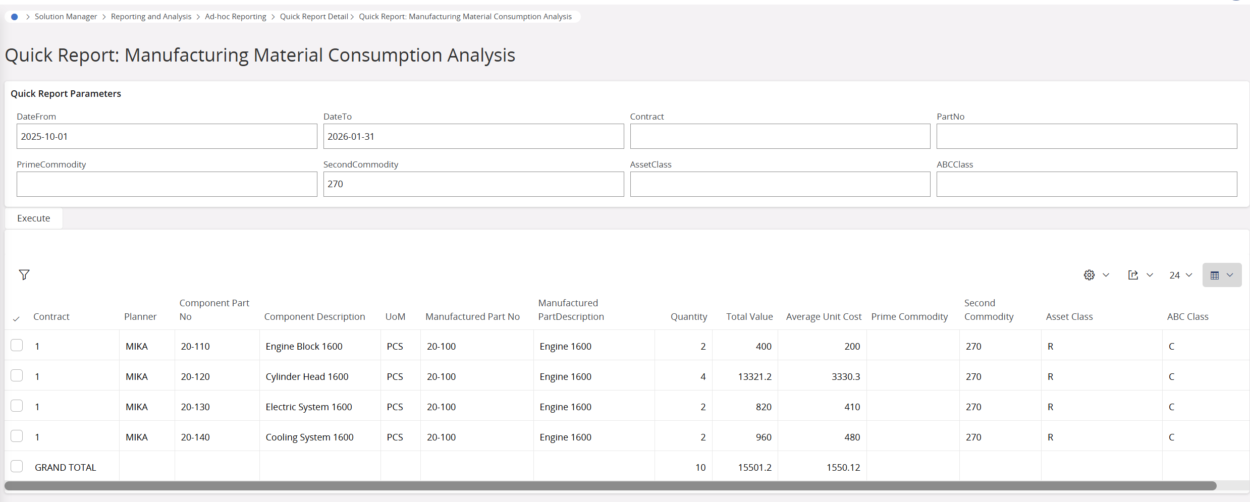This screenshot has height=502, width=1250.
Task: Open Quick Report Detail from the breadcrumb trail
Action: point(313,16)
